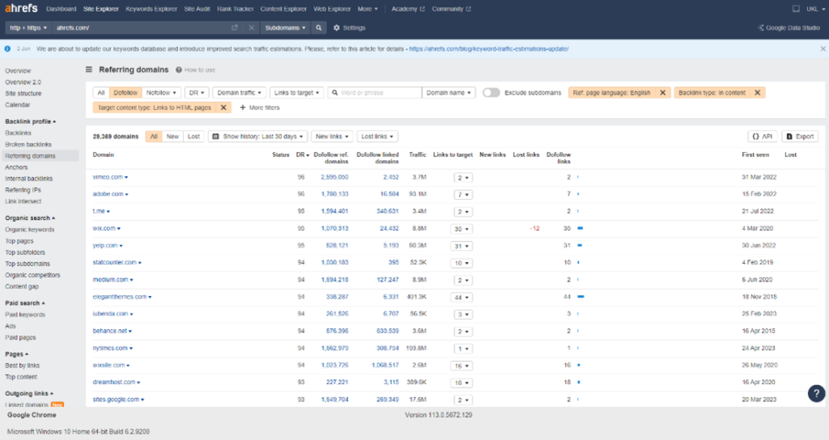Go to Organic keywords in sidebar

coord(30,229)
